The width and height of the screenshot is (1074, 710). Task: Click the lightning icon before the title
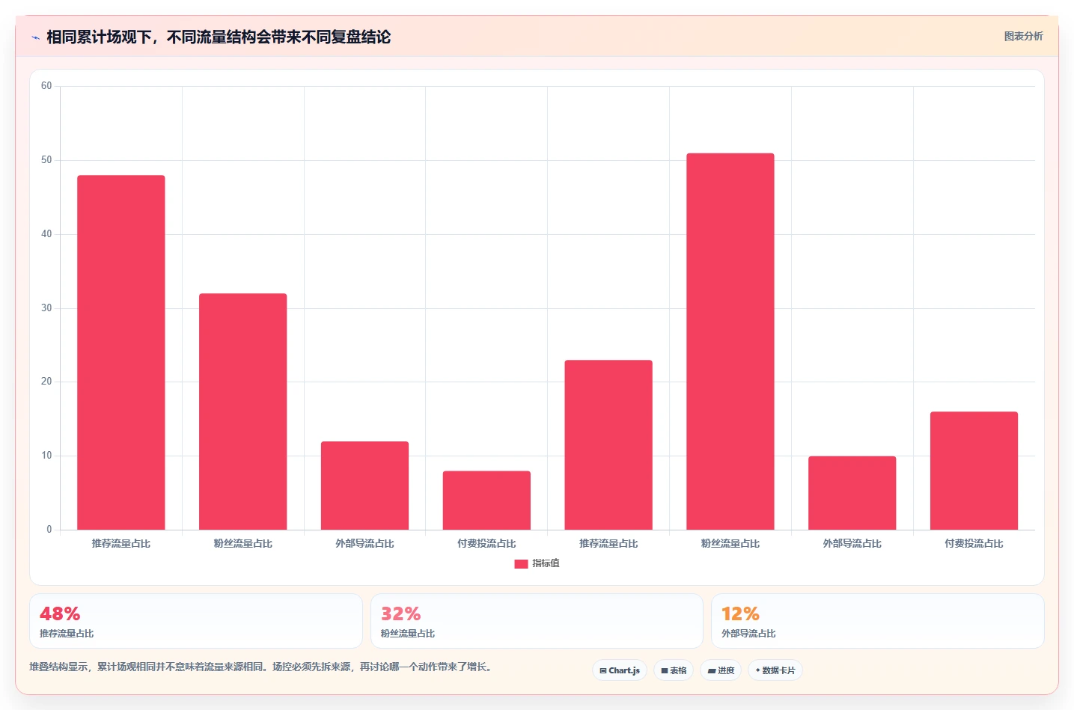[35, 37]
